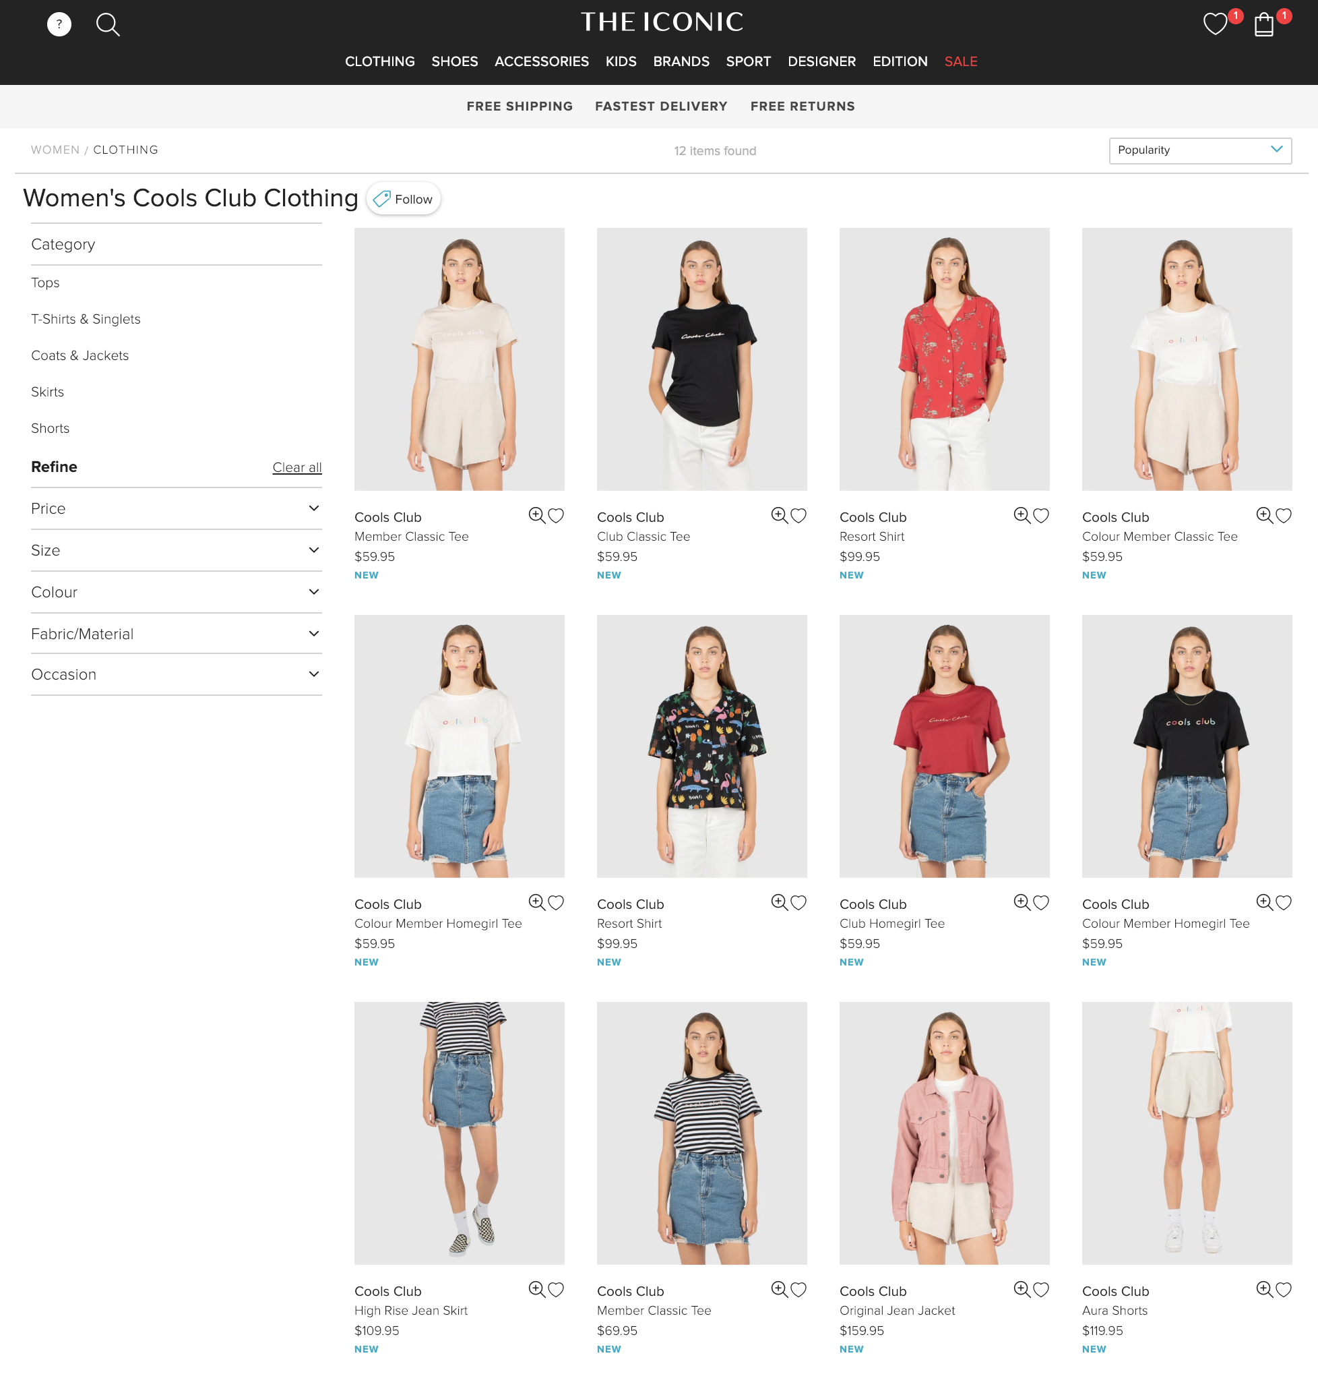Open the SHOES menu
This screenshot has height=1393, width=1318.
click(x=455, y=61)
